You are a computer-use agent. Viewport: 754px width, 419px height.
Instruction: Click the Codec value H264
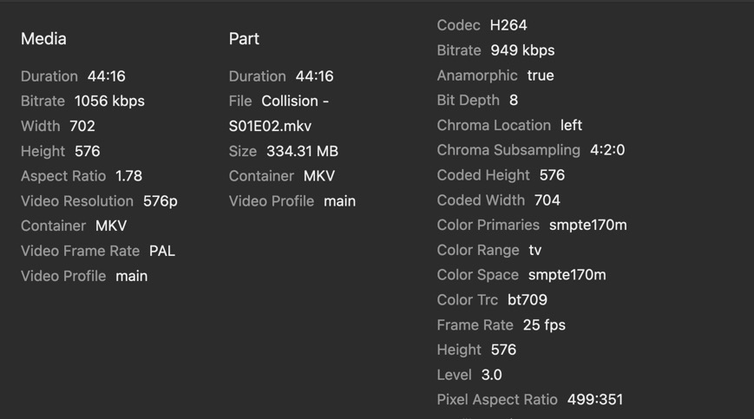pyautogui.click(x=508, y=26)
